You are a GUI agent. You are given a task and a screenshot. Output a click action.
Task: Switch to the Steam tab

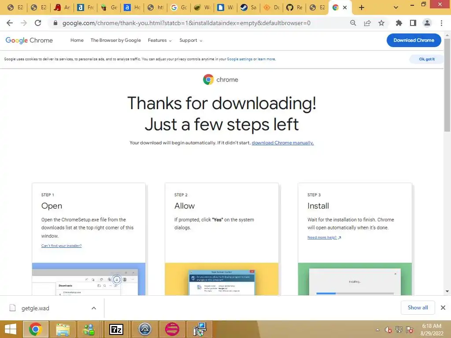pyautogui.click(x=248, y=7)
